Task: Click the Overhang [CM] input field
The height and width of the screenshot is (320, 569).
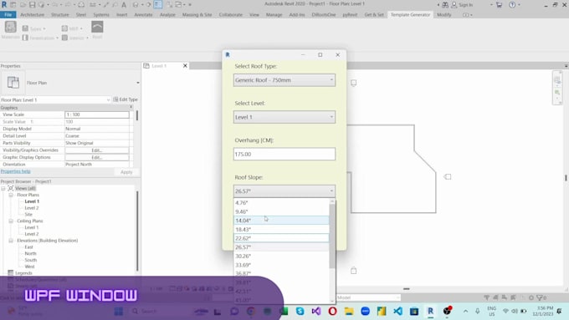Action: coord(284,154)
